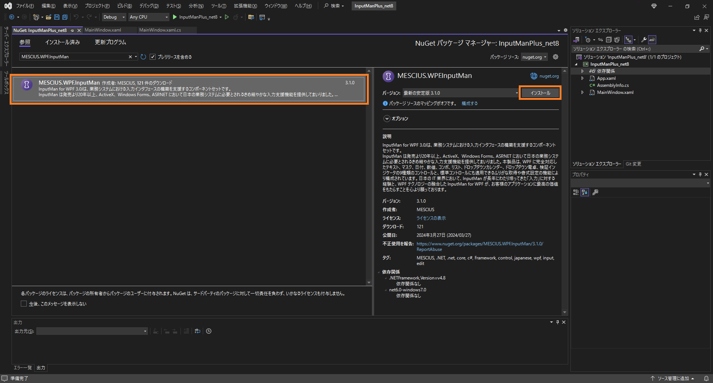Toggle alphabetical sort in Properties panel
The height and width of the screenshot is (383, 713).
585,192
